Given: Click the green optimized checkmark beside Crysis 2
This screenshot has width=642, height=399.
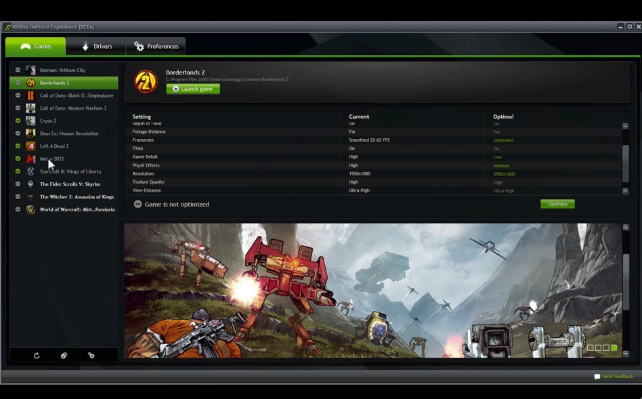Looking at the screenshot, I should point(18,121).
